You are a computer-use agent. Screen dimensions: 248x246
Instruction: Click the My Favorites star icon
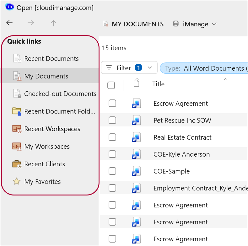pyautogui.click(x=16, y=181)
